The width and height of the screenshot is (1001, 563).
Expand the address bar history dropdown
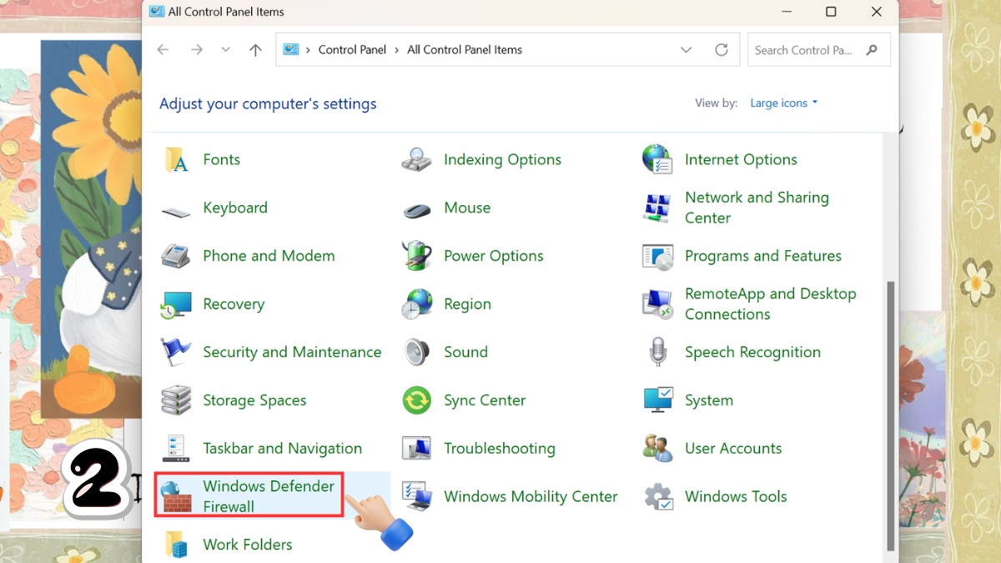pos(687,50)
